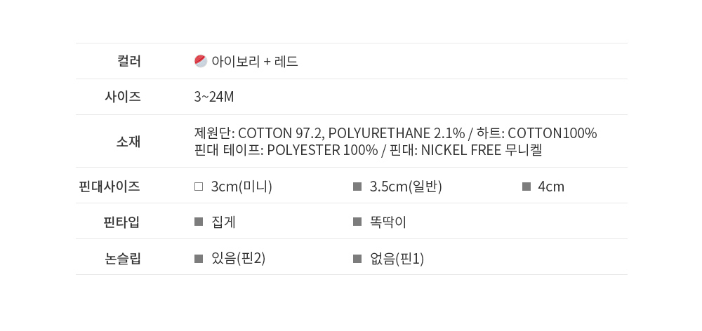This screenshot has width=702, height=331.
Task: Click the 컬러 row label
Action: 128,62
